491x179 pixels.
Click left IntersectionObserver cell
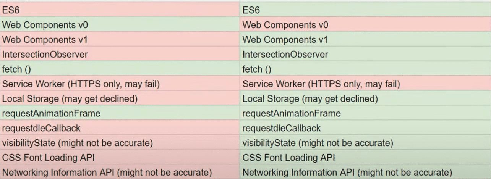(x=120, y=55)
